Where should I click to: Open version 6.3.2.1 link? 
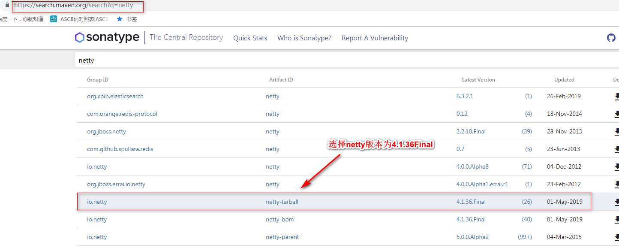pyautogui.click(x=465, y=96)
